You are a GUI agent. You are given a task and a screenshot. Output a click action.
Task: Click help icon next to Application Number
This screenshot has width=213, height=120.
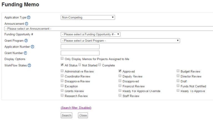pos(32,47)
